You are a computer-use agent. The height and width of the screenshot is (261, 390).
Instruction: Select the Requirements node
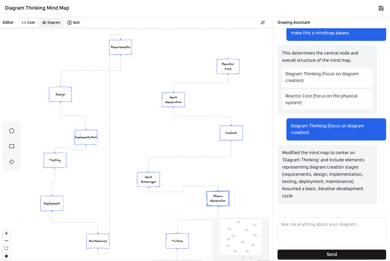(121, 47)
